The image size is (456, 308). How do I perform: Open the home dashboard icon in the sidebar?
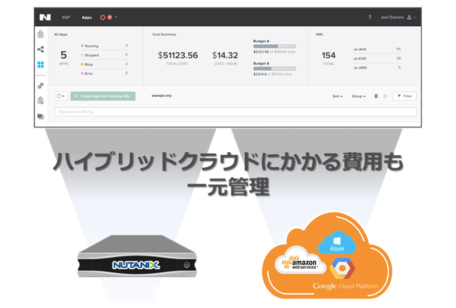coord(41,34)
